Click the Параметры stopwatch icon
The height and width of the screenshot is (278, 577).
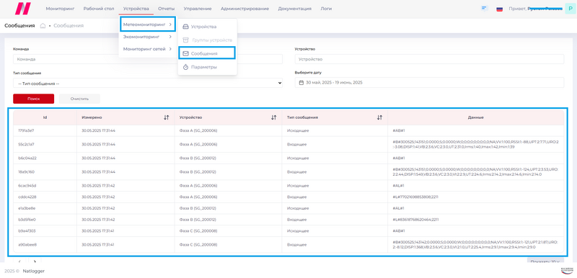[186, 67]
